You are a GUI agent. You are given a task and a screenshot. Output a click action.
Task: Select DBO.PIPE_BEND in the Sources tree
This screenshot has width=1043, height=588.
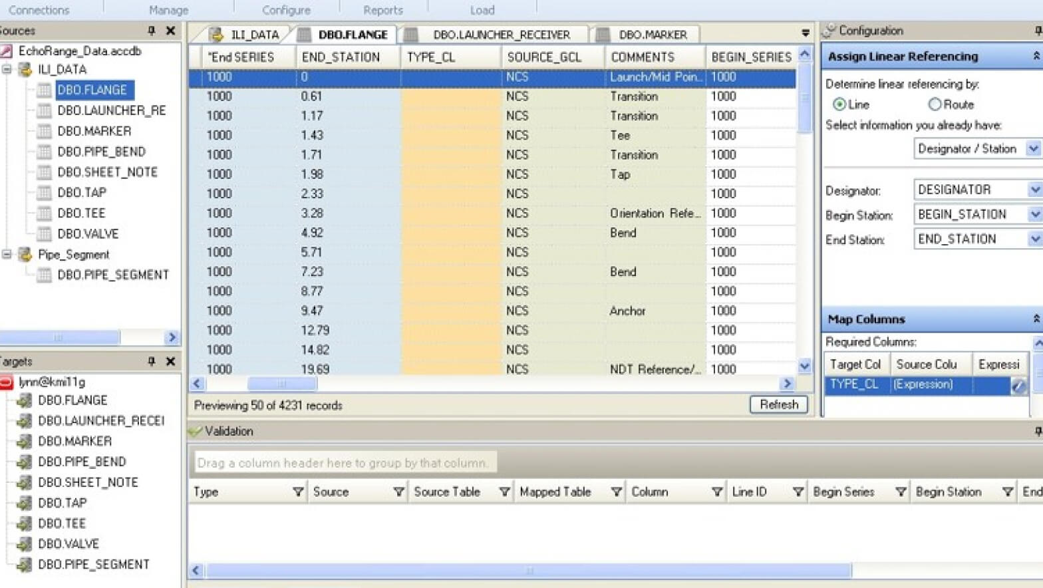pos(100,152)
